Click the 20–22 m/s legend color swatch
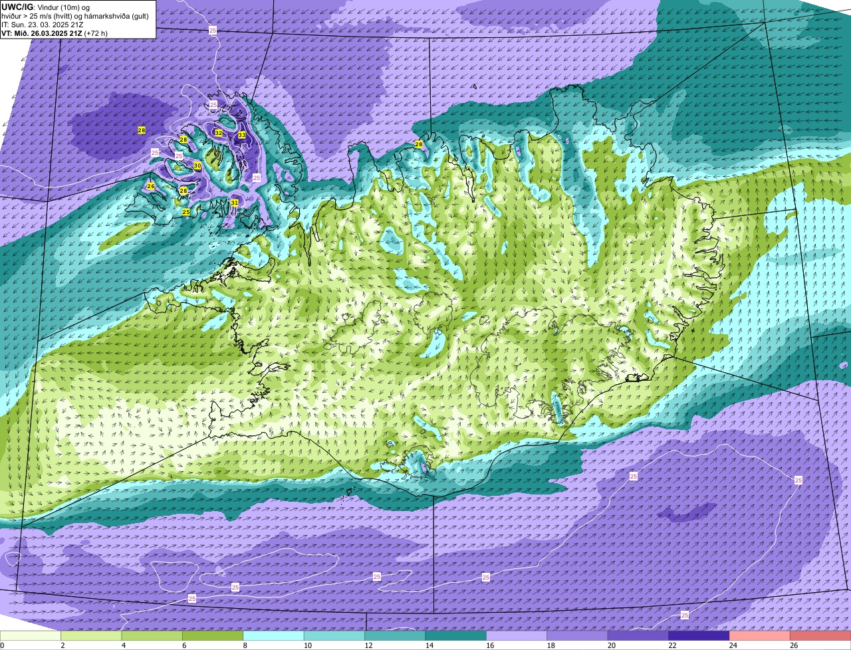 point(638,636)
